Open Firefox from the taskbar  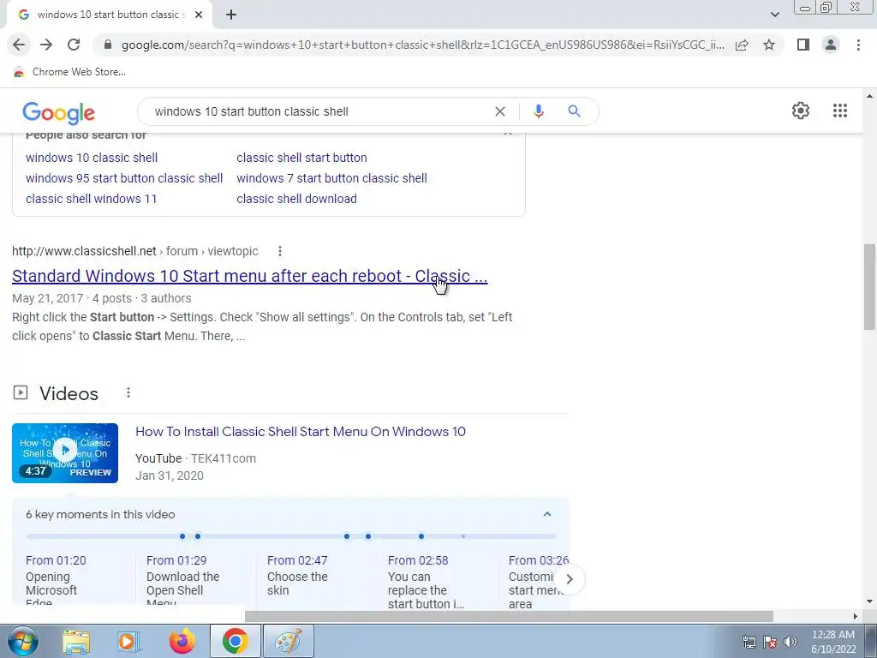click(182, 641)
